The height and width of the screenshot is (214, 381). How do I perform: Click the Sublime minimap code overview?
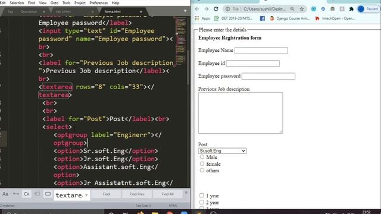(x=180, y=41)
